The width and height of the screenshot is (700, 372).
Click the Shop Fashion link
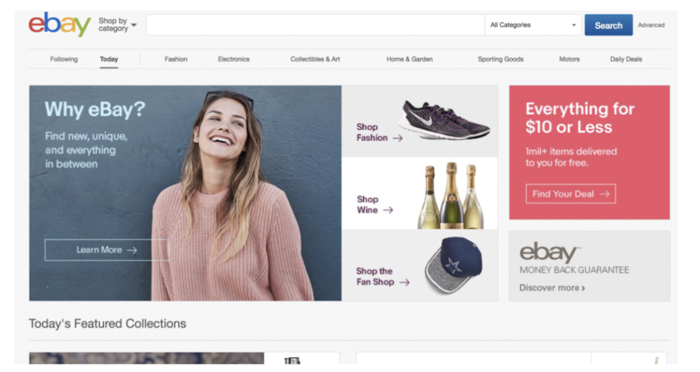[x=379, y=133]
